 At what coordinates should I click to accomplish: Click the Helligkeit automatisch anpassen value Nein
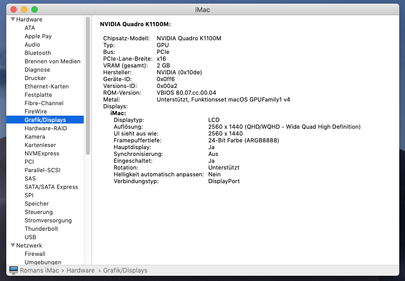click(215, 174)
